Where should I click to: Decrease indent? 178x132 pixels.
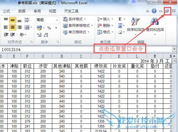(x=6, y=35)
